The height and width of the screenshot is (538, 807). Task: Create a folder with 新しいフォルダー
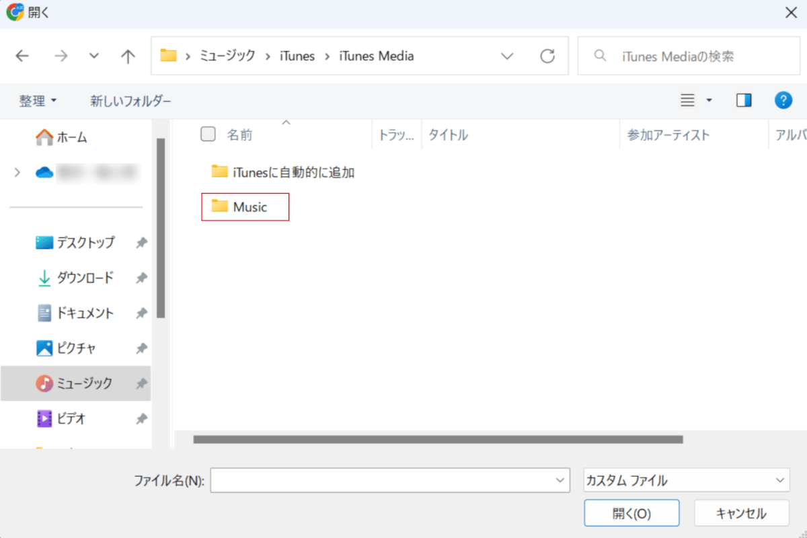[x=130, y=101]
